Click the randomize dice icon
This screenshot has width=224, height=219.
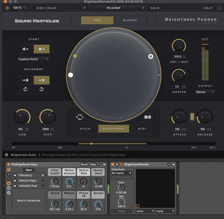click(148, 117)
